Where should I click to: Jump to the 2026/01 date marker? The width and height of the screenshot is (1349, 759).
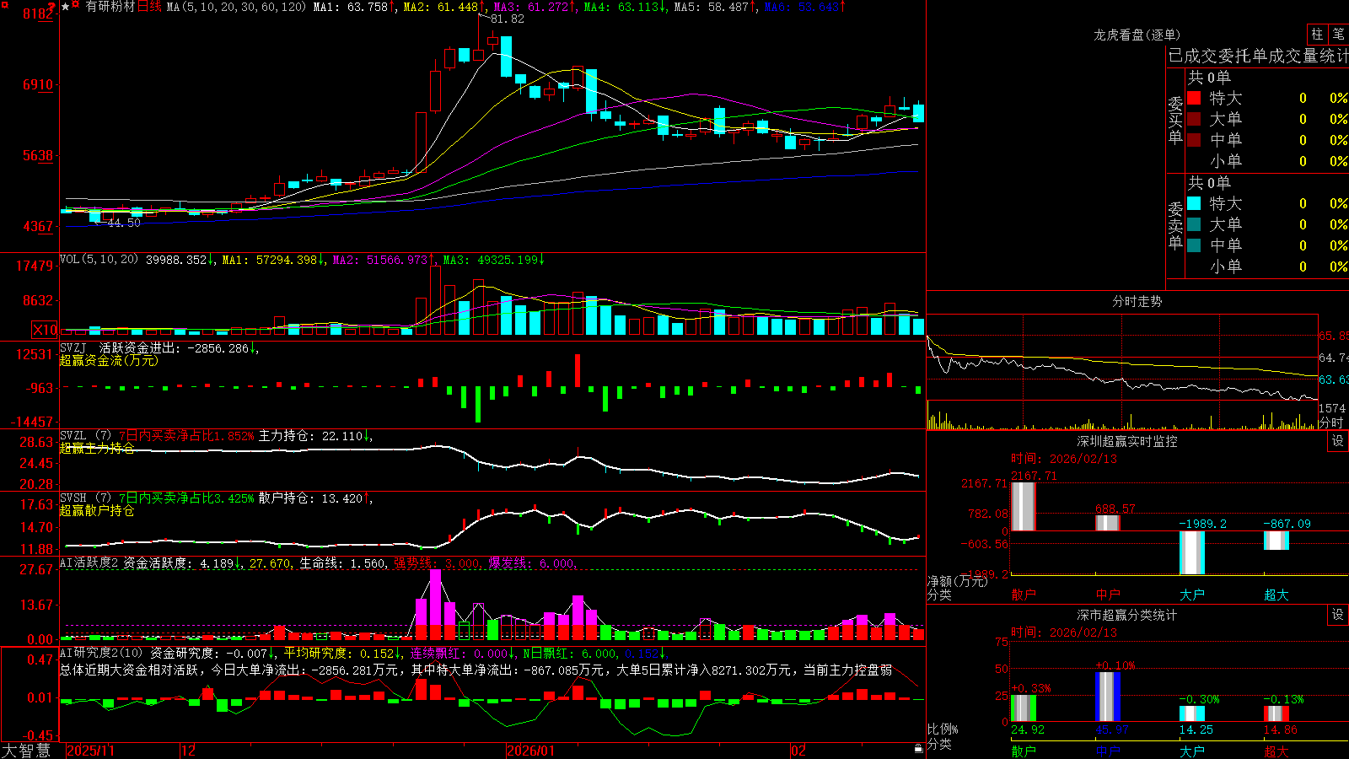click(x=531, y=751)
